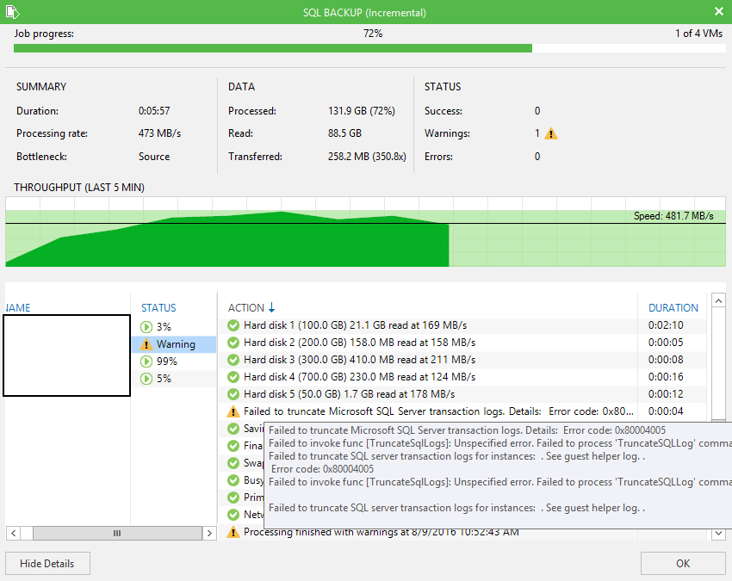Select the Hard disk 4 action row

(462, 377)
